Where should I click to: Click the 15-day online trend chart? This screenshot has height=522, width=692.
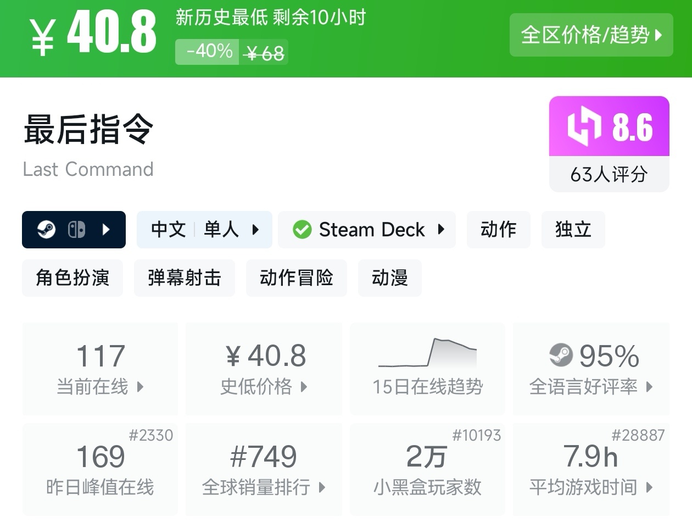(x=427, y=353)
